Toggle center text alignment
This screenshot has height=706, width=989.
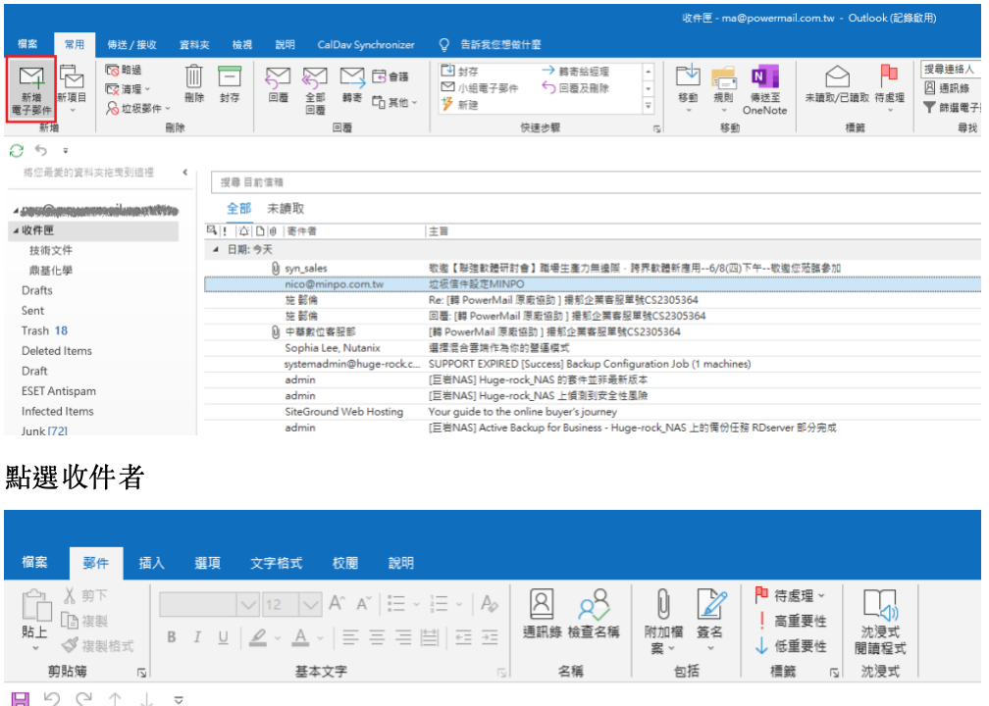coord(377,638)
